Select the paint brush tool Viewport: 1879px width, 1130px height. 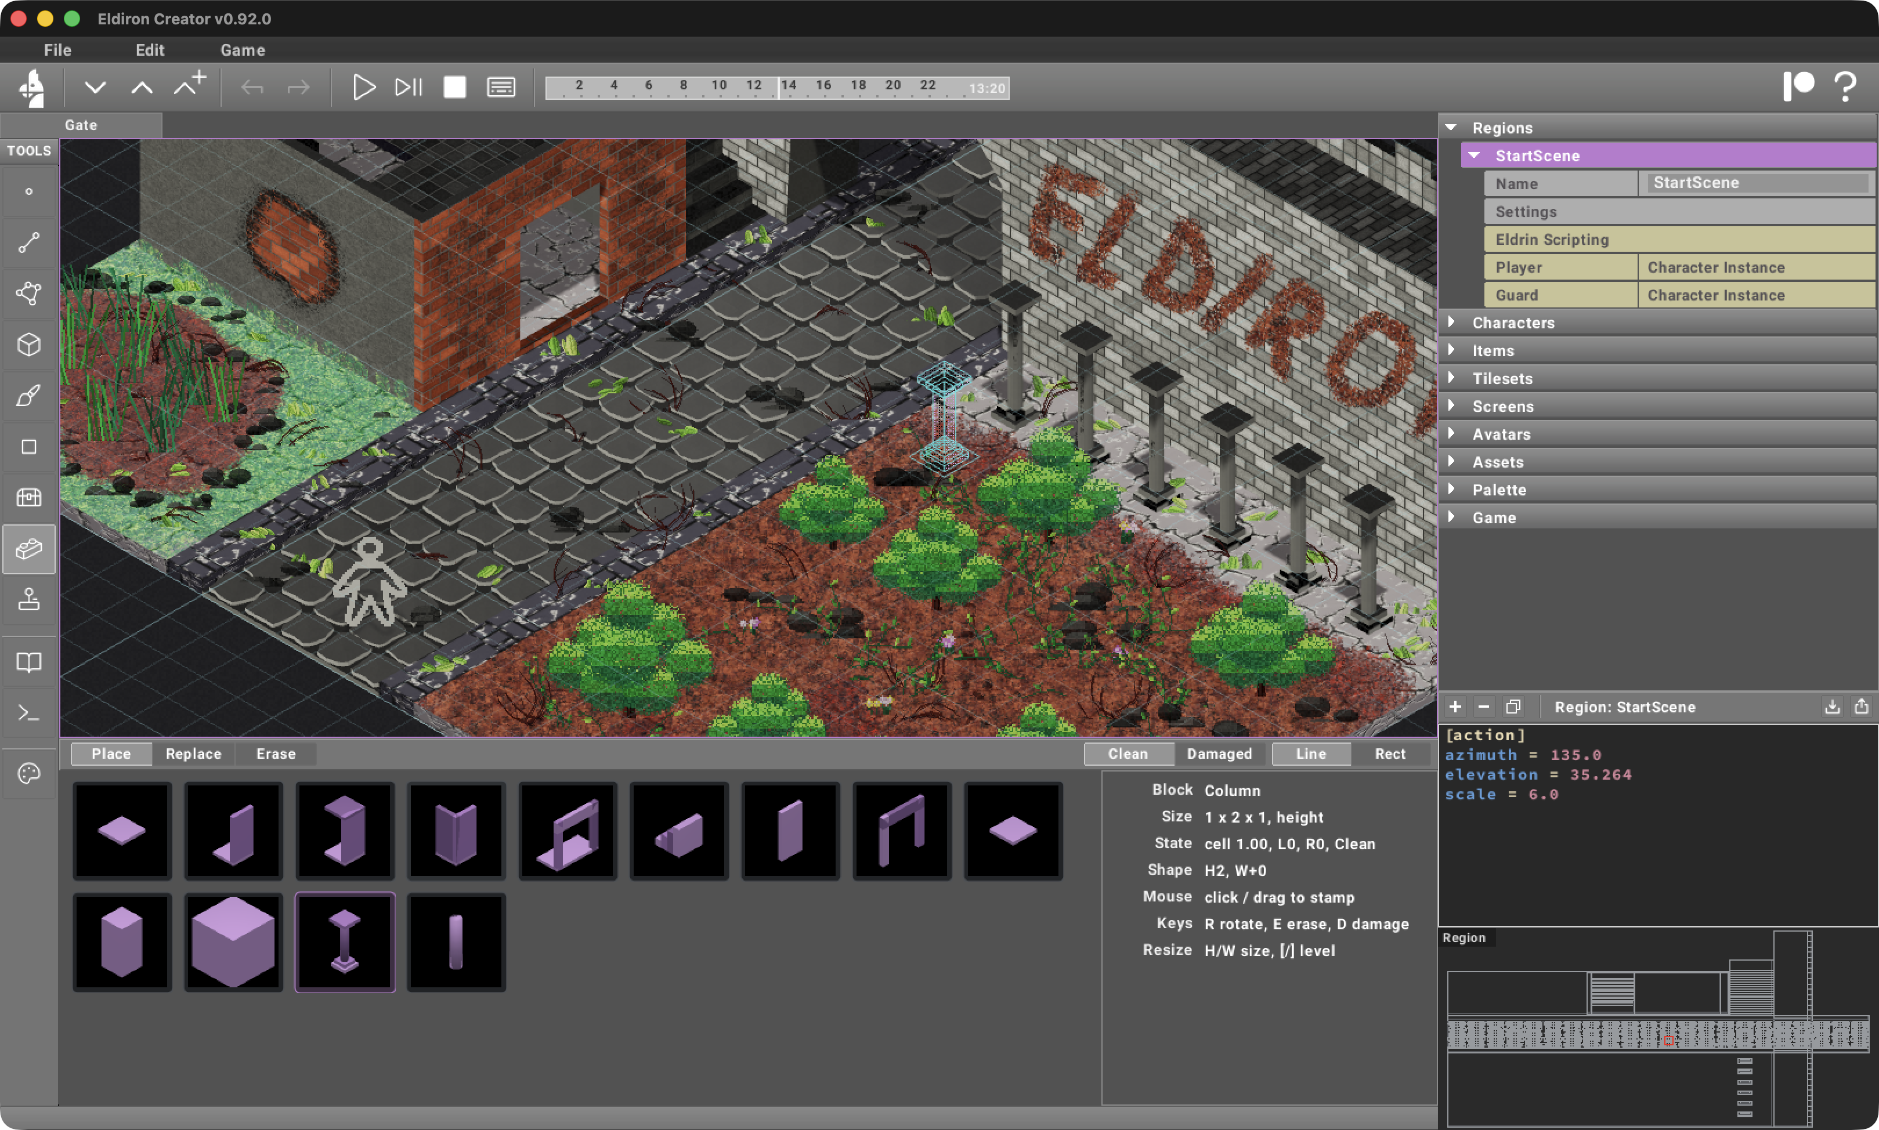pos(29,396)
